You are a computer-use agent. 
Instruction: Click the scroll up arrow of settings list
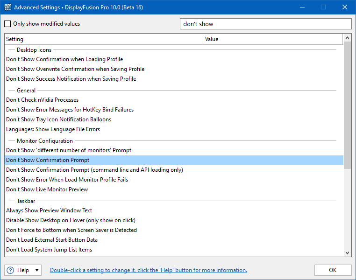(x=347, y=38)
